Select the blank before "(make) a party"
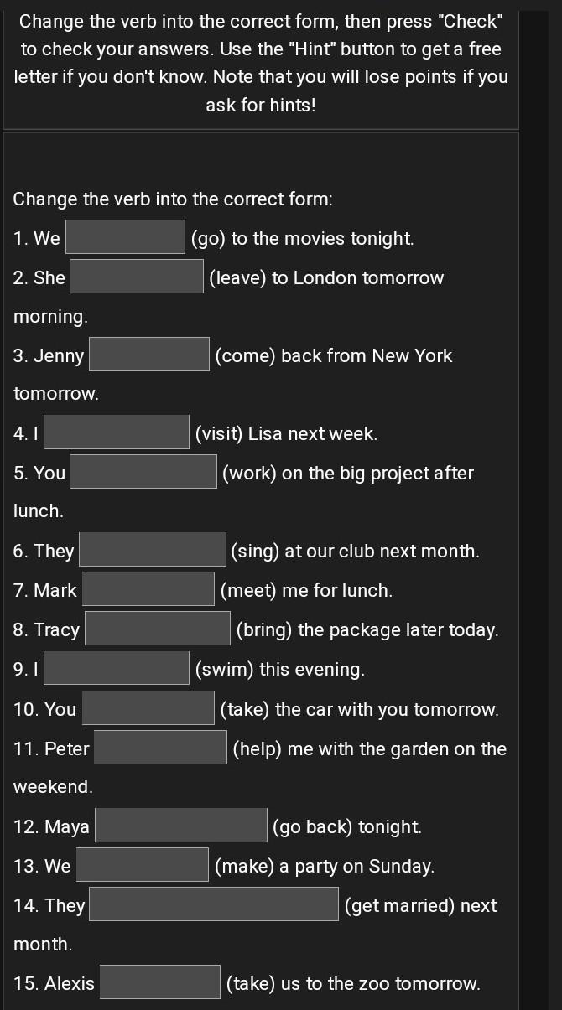Viewport: 562px width, 1010px height. coord(143,865)
